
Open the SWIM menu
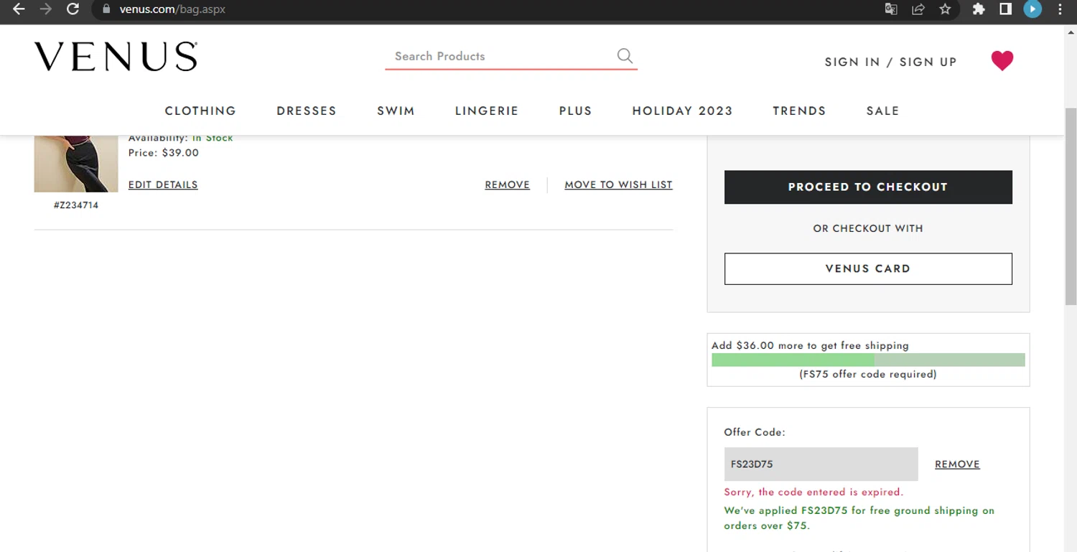tap(396, 111)
